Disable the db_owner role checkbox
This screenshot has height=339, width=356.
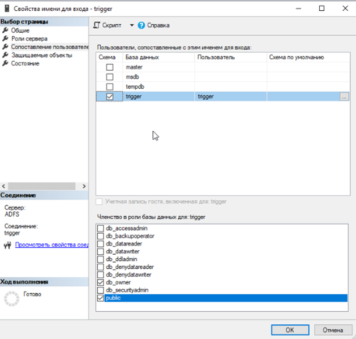click(x=101, y=282)
